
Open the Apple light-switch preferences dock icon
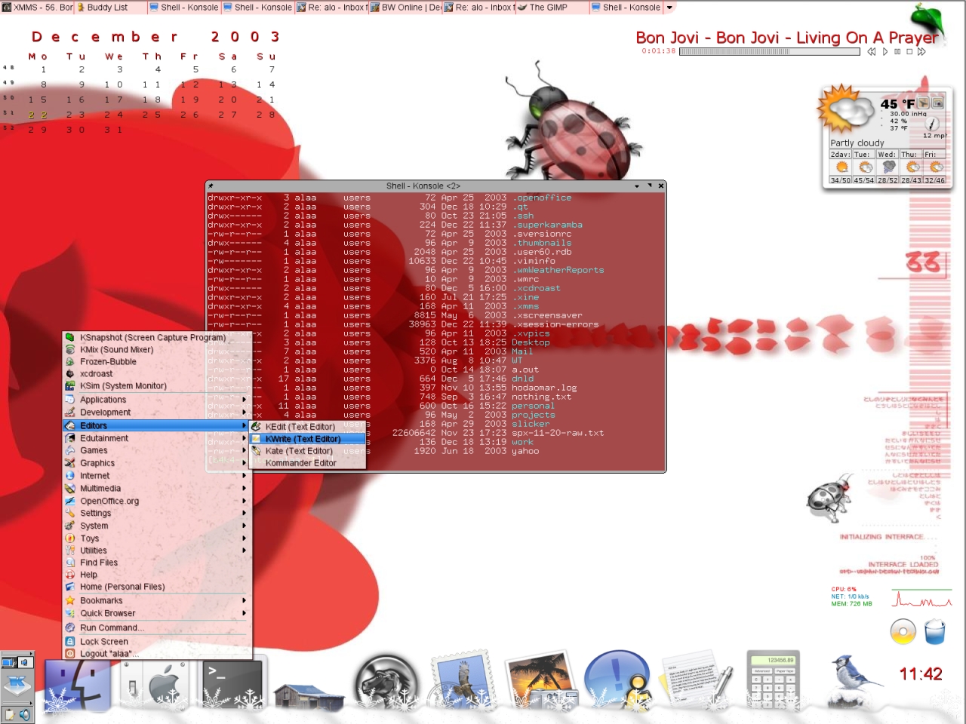tap(156, 684)
